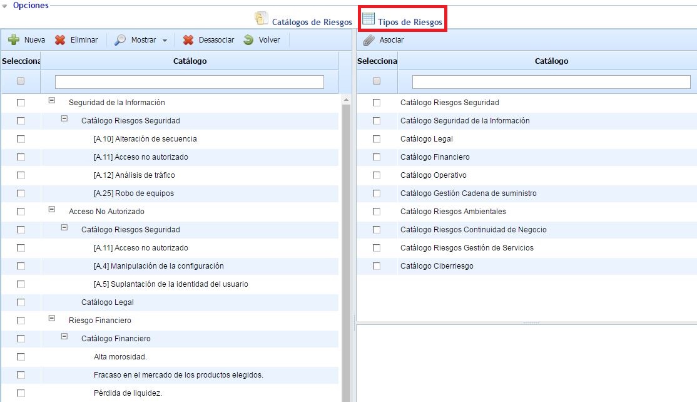Screen dimensions: 697x402
Task: Switch to the Tipos de Riesgos tab
Action: 410,22
